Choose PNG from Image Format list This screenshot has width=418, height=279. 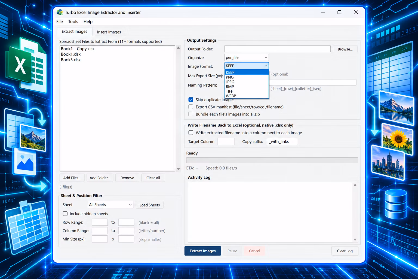[247, 77]
